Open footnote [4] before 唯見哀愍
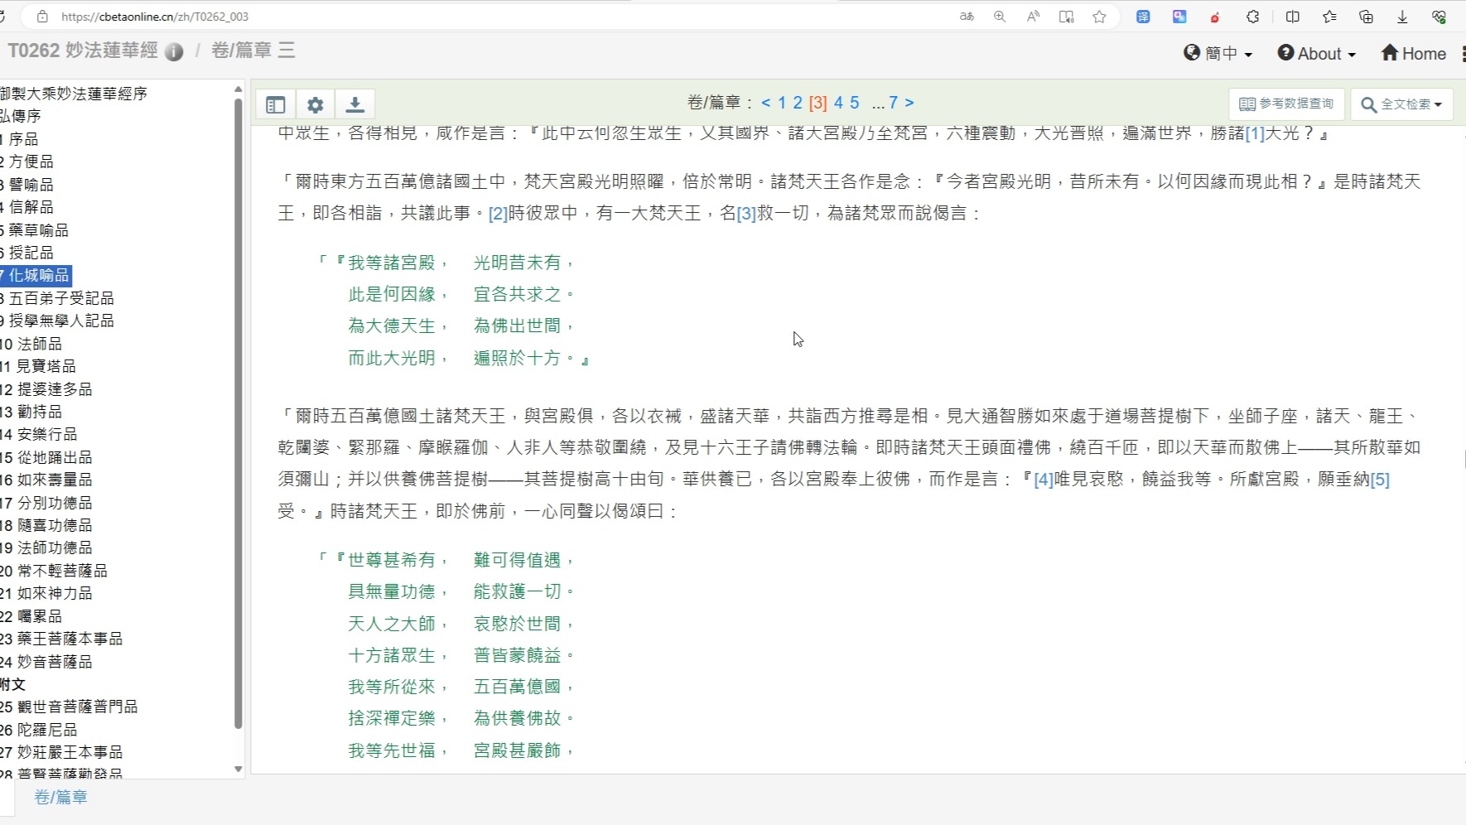1466x825 pixels. tap(1044, 480)
